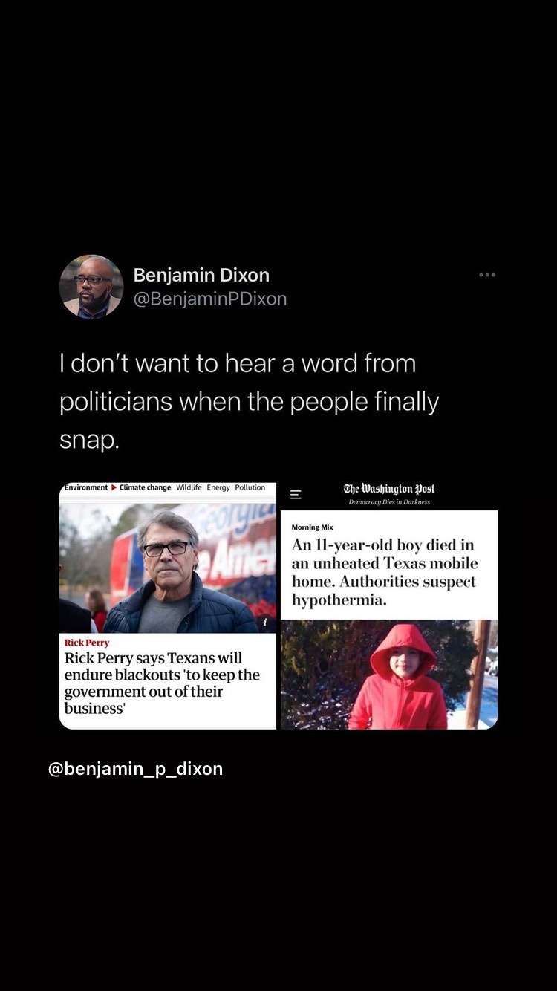Switch to the Wildlife tab
The width and height of the screenshot is (557, 991).
point(189,488)
